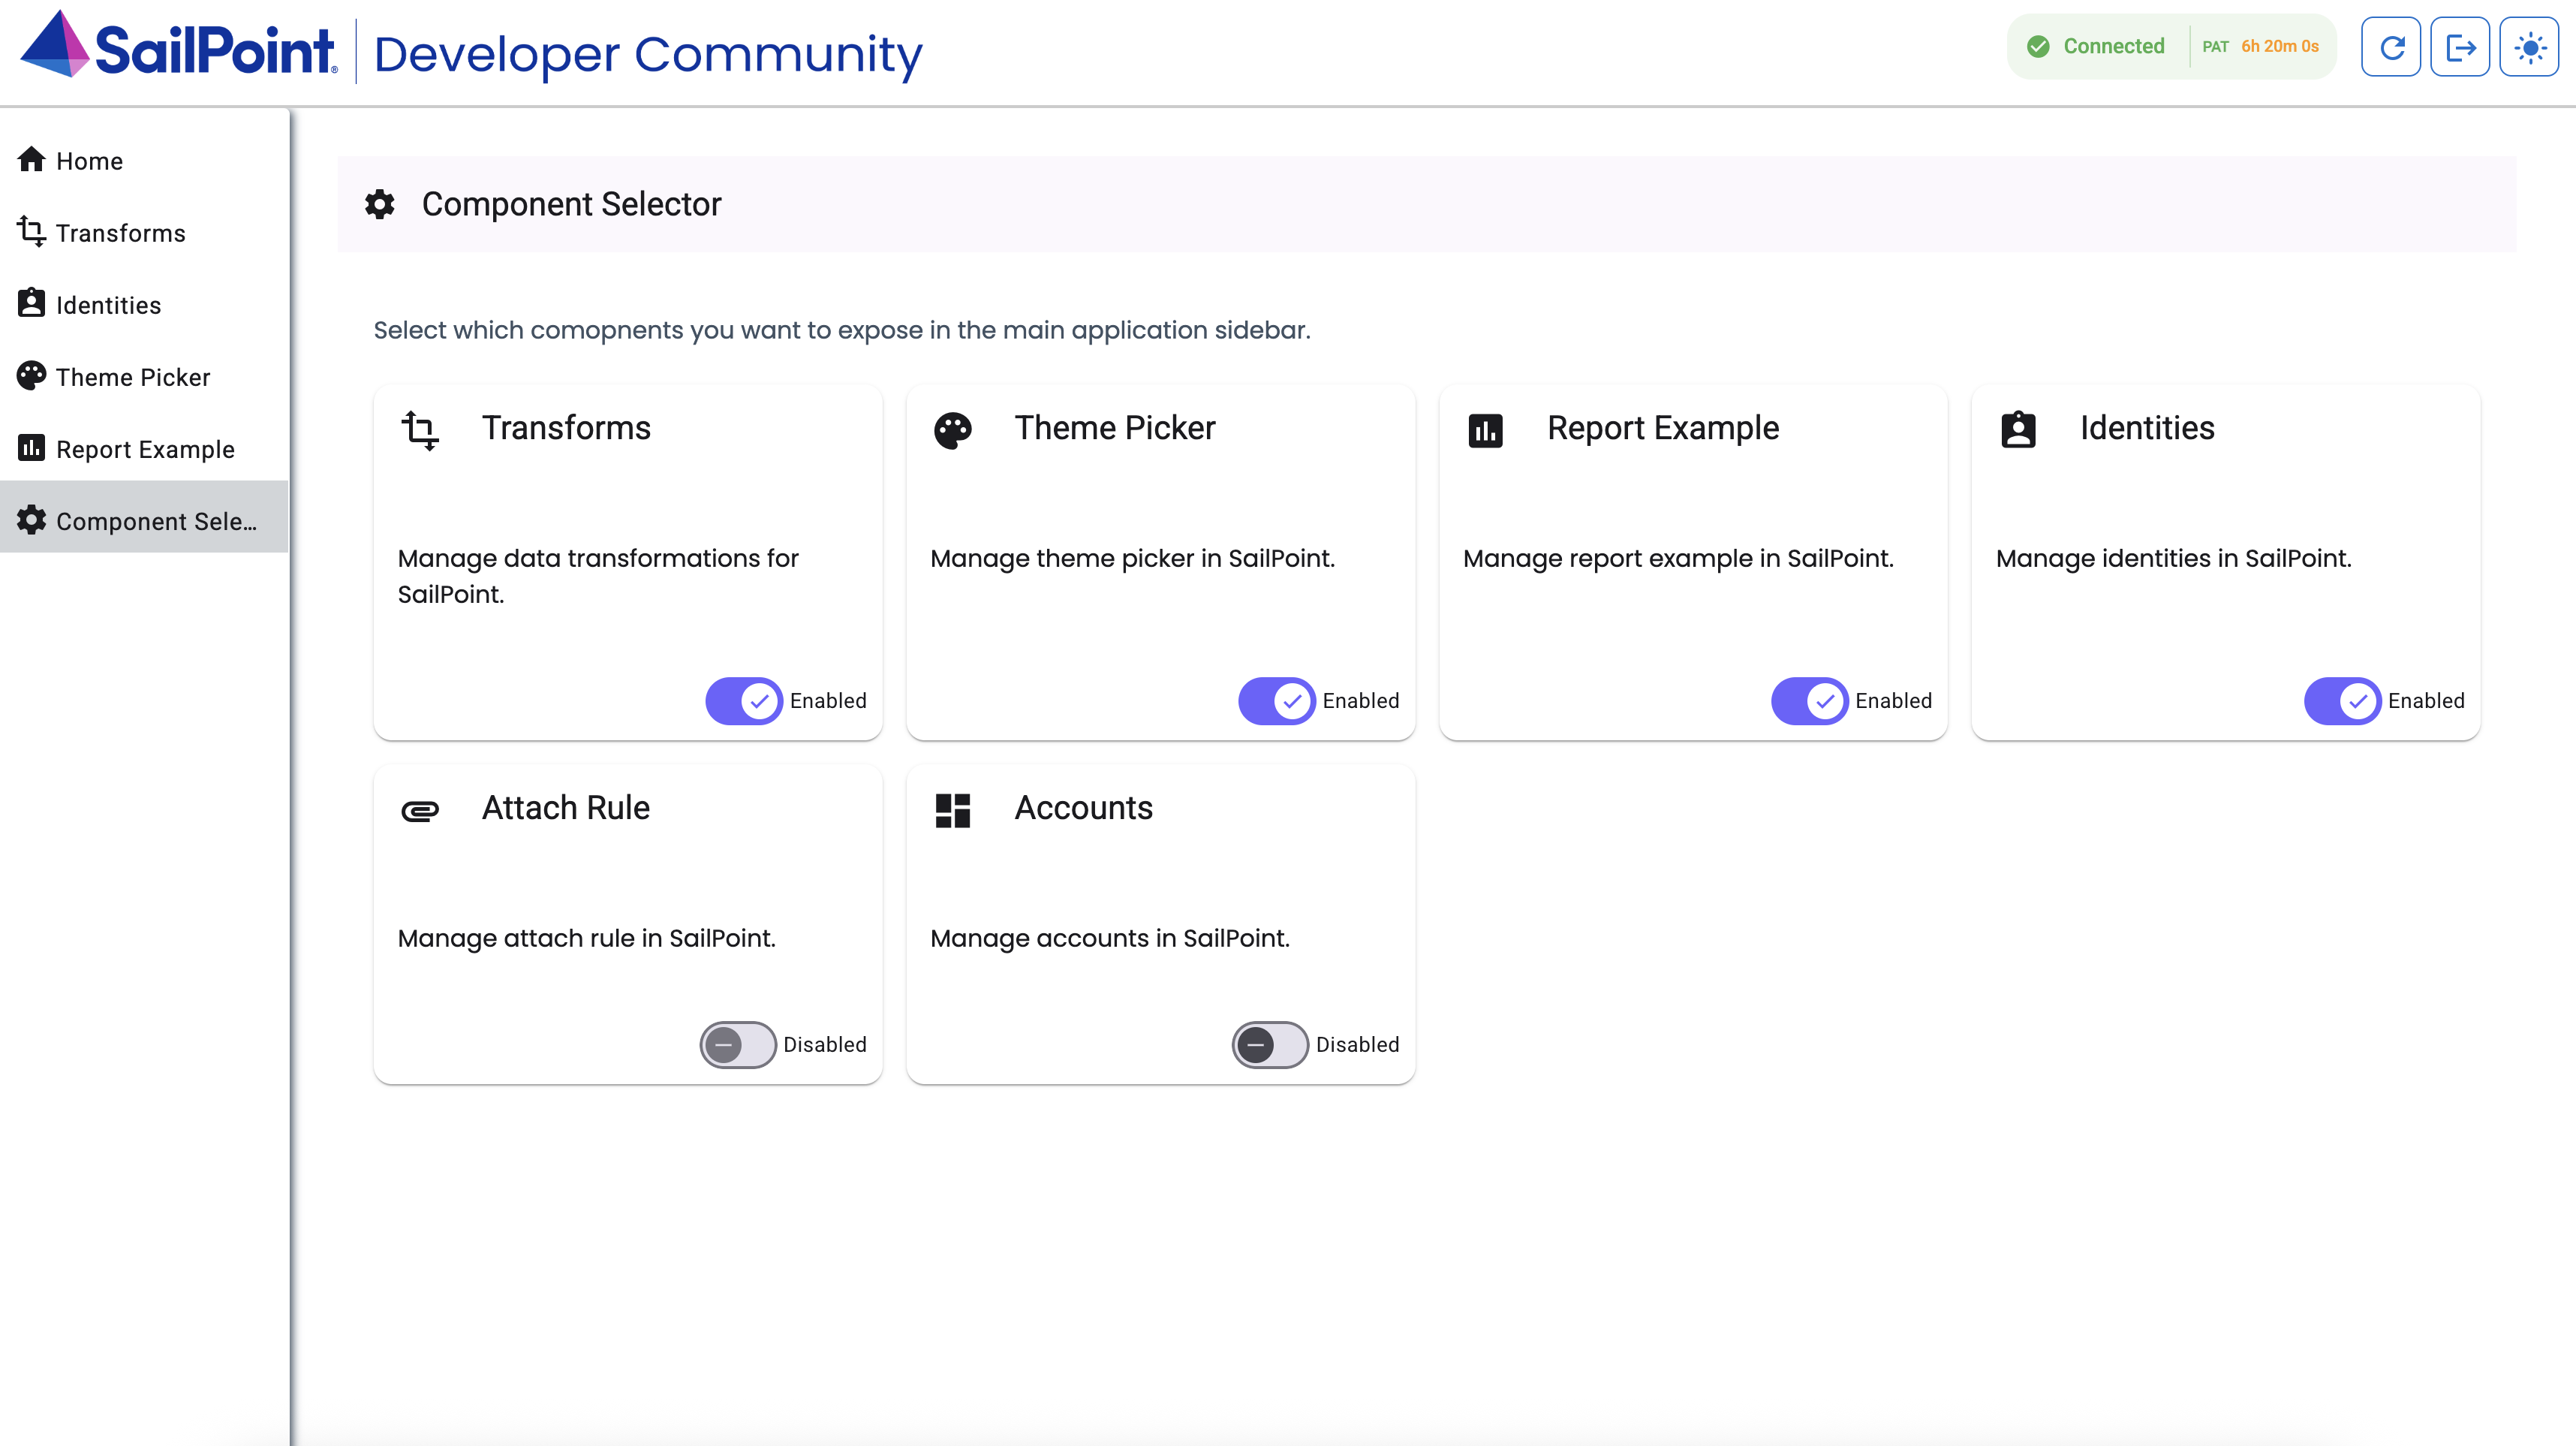The width and height of the screenshot is (2576, 1446).
Task: Click the Identities badge icon in sidebar
Action: [31, 304]
